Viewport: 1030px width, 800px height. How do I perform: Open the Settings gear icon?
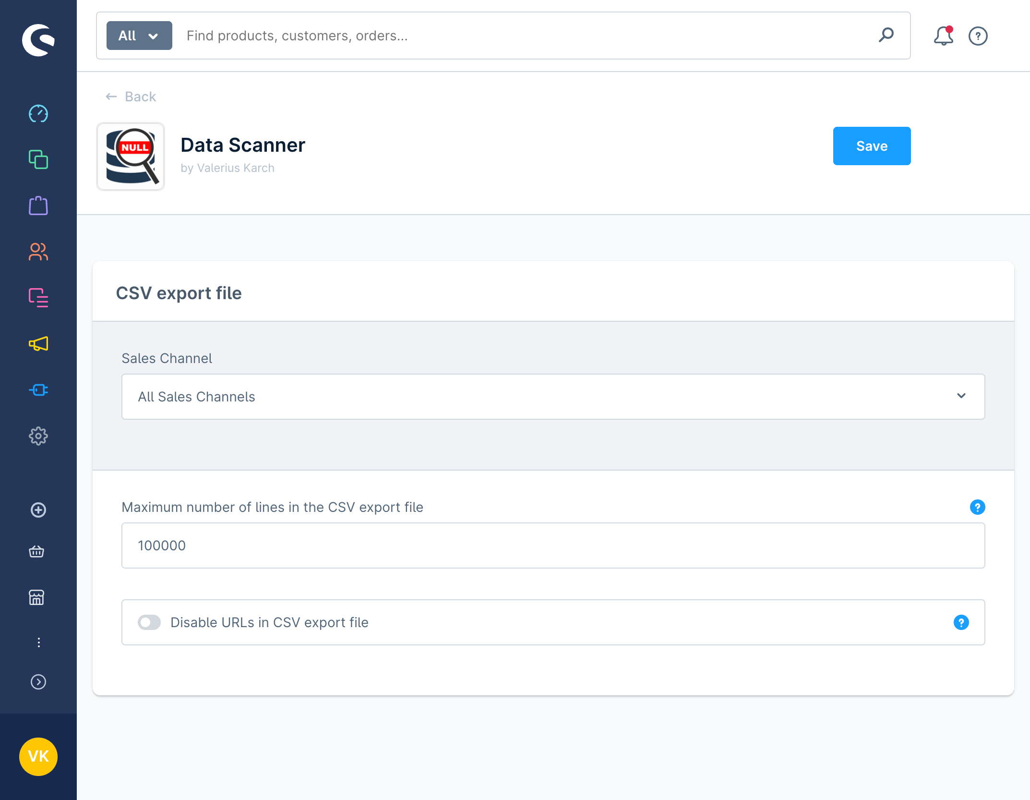pyautogui.click(x=38, y=436)
